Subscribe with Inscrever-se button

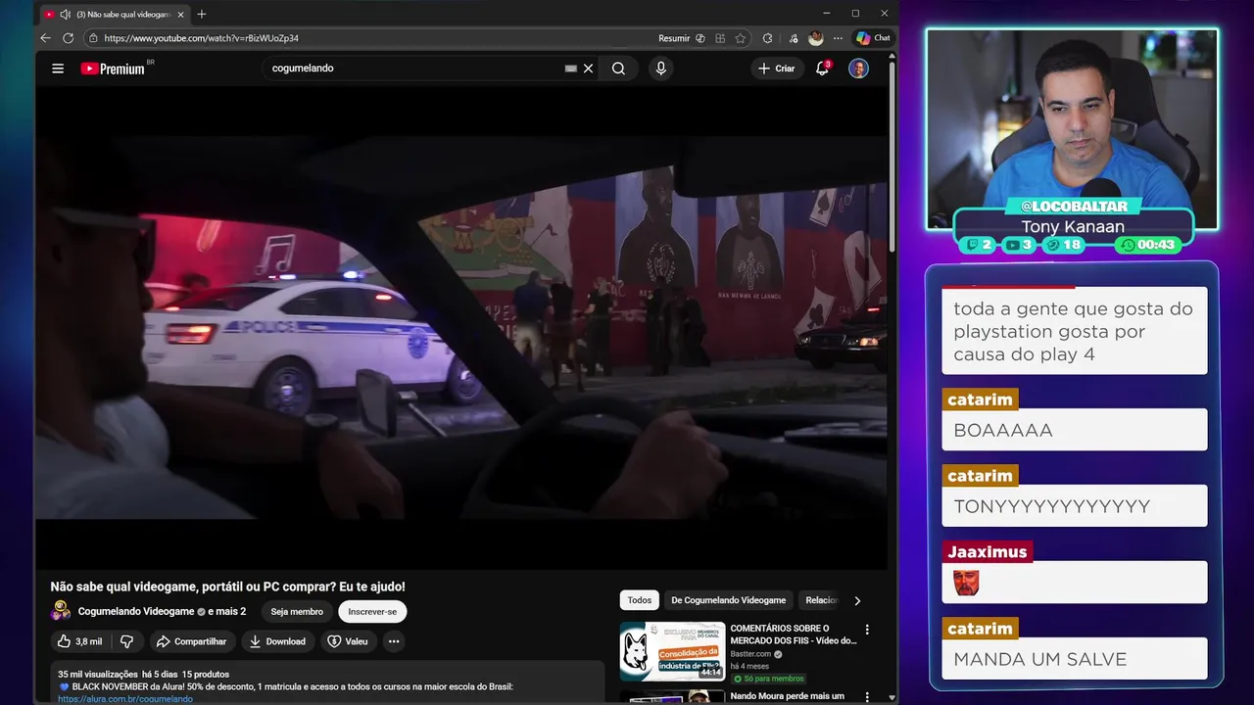372,612
